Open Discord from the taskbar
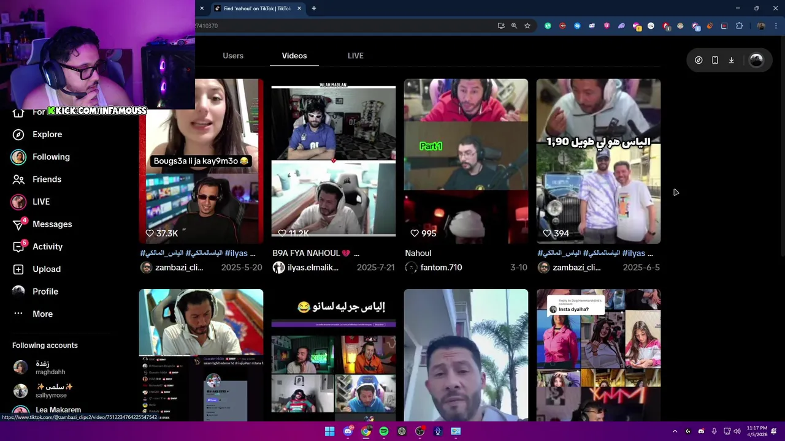785x441 pixels. pyautogui.click(x=348, y=431)
